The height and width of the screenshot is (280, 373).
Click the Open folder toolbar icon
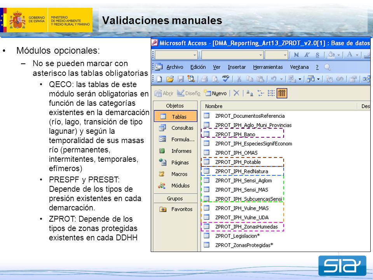(x=170, y=79)
